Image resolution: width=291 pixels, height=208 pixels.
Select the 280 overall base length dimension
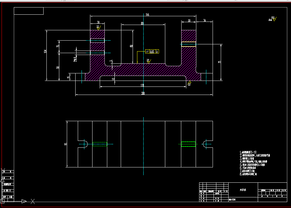click(143, 93)
